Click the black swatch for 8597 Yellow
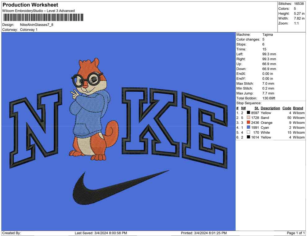Viewport: 307px width, 236px height. pyautogui.click(x=248, y=113)
